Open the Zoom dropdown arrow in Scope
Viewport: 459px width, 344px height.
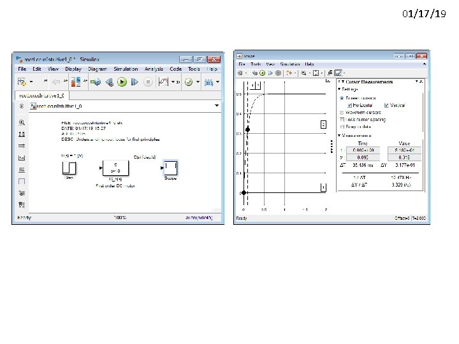310,73
